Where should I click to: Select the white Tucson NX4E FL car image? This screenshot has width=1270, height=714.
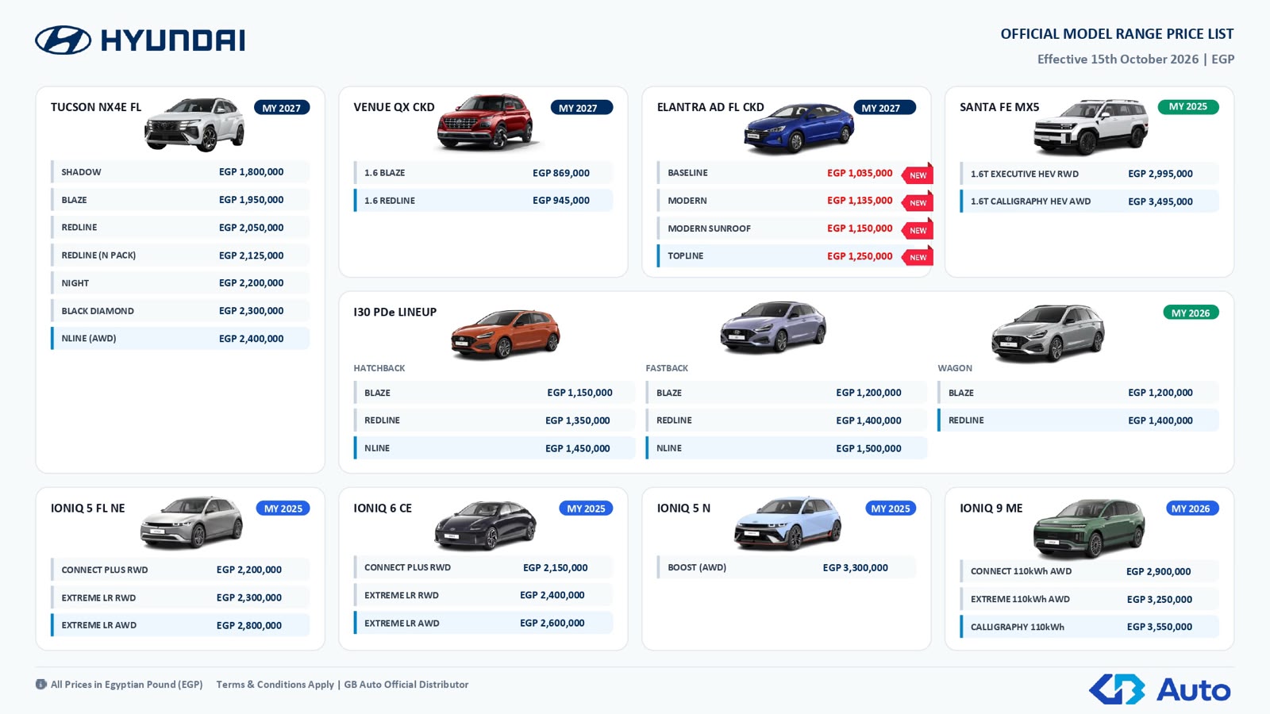click(x=194, y=124)
